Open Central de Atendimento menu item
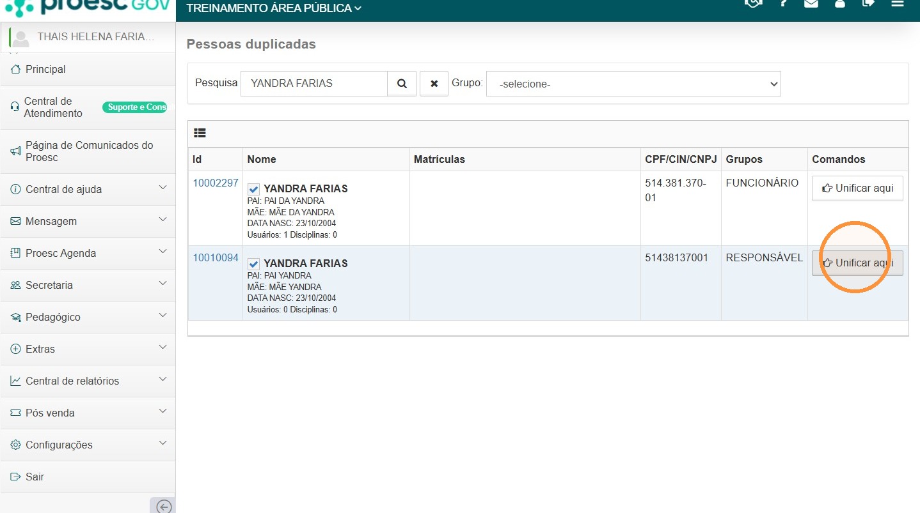 point(88,107)
